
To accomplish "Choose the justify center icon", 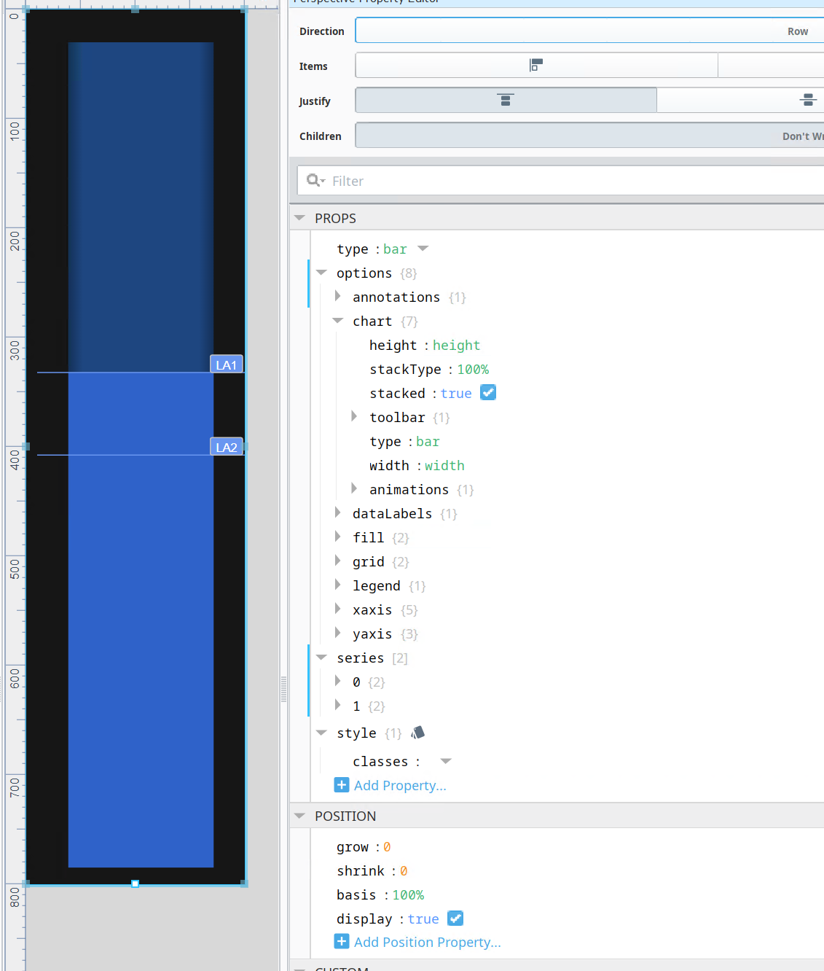I will [808, 101].
